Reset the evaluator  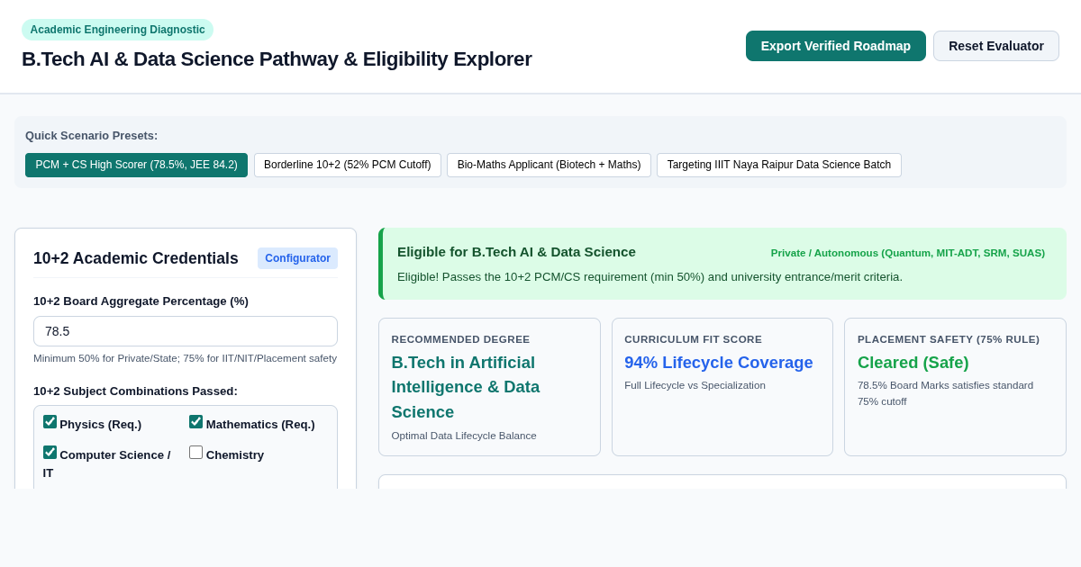pos(996,46)
